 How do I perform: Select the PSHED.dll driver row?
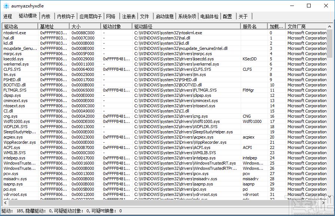pyautogui.click(x=165, y=80)
